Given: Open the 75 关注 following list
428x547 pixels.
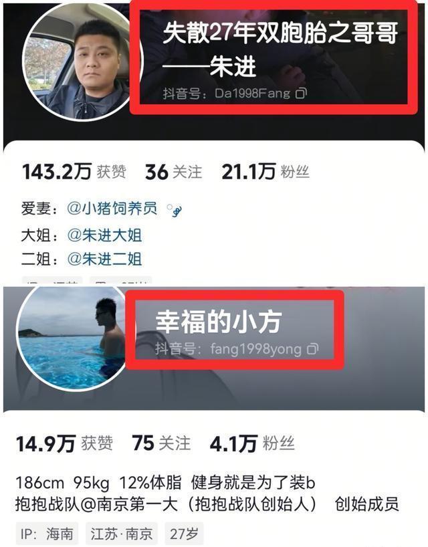Looking at the screenshot, I should tap(161, 443).
